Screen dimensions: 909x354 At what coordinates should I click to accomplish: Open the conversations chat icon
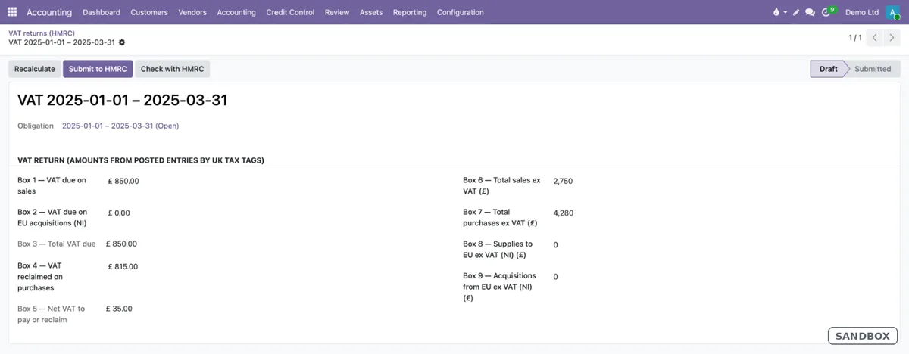810,12
